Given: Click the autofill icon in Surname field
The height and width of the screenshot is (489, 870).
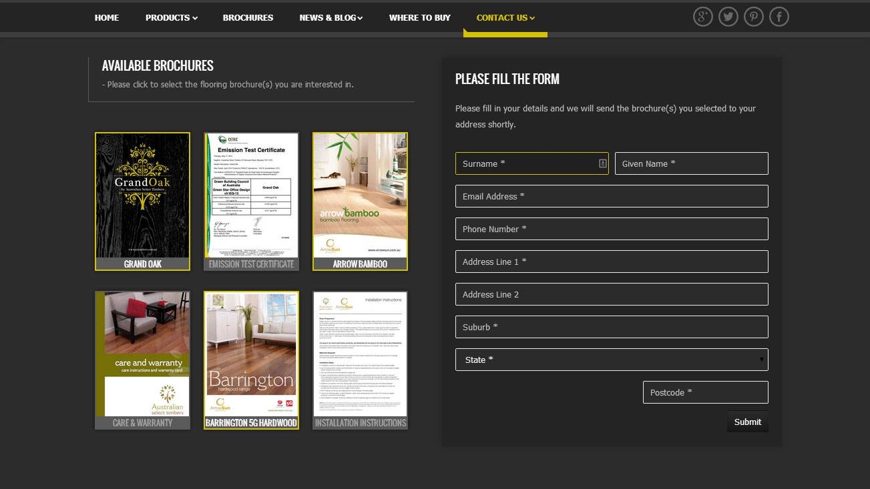Looking at the screenshot, I should [x=602, y=163].
